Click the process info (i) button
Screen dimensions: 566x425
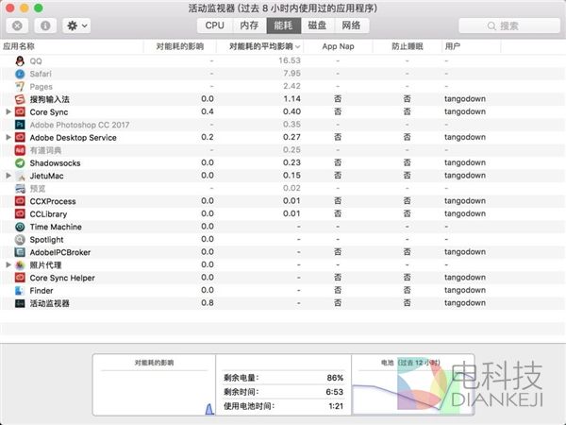pos(45,25)
